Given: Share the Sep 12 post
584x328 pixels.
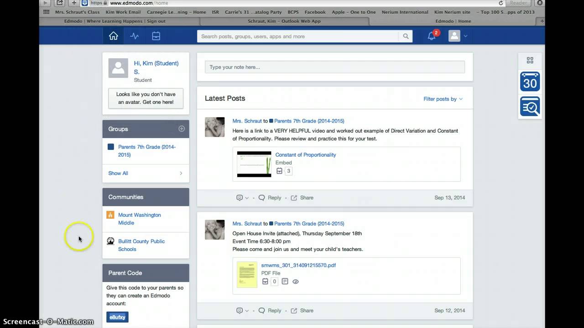Looking at the screenshot, I should pyautogui.click(x=302, y=311).
